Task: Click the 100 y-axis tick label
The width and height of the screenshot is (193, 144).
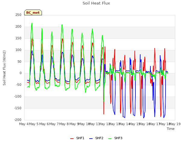Action: [18, 50]
